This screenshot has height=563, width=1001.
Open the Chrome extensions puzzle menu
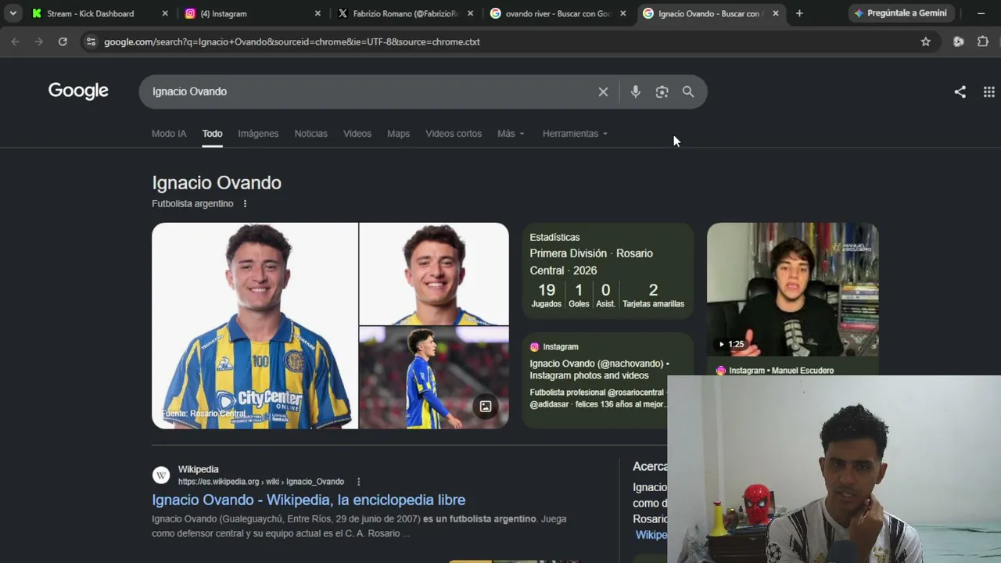click(983, 41)
